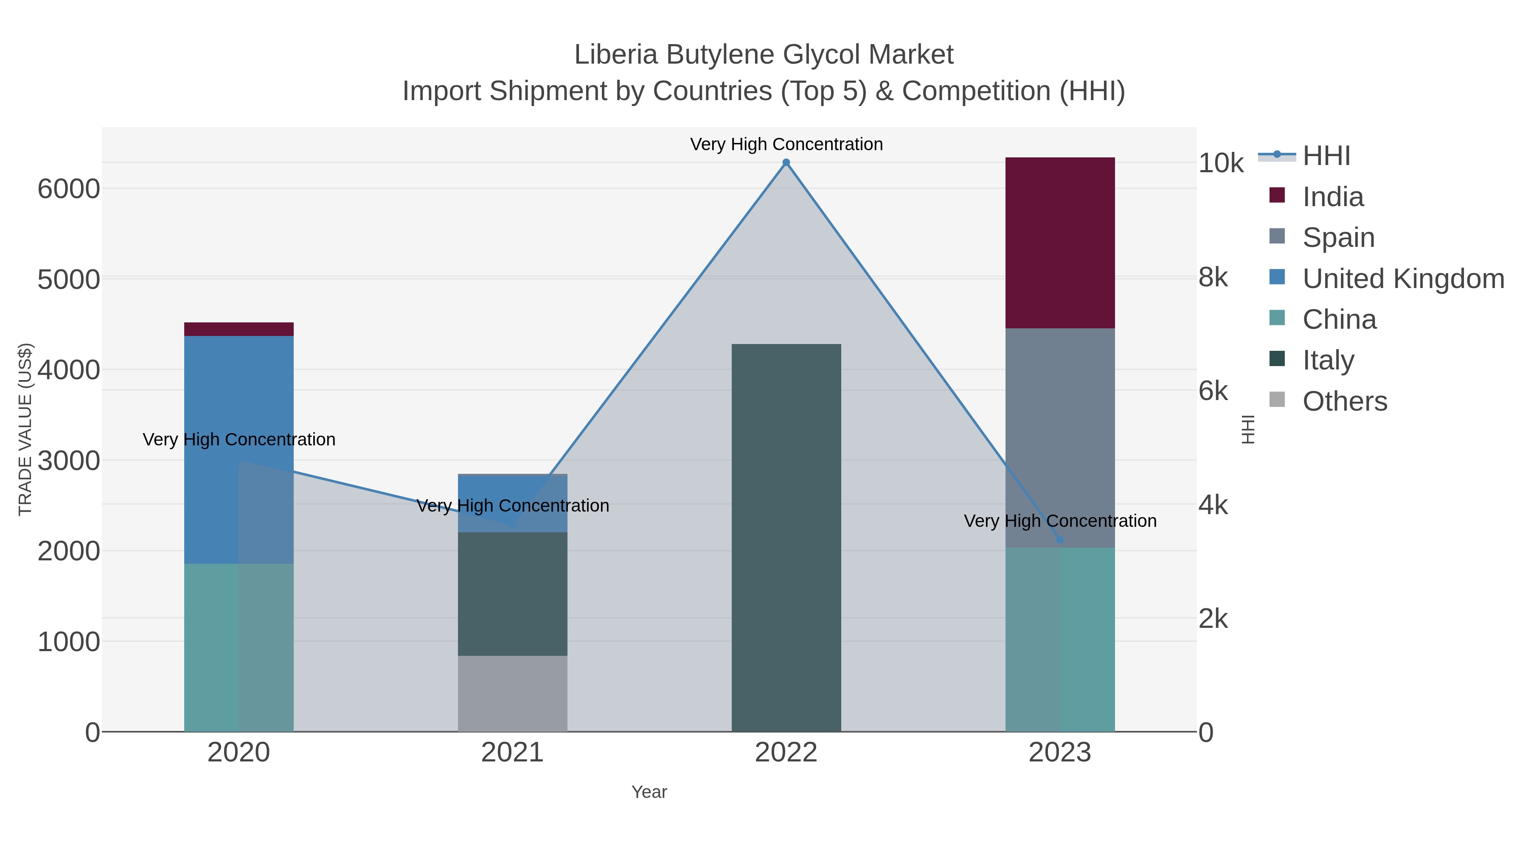Viewport: 1528px width, 859px height.
Task: Toggle the Others legend entry
Action: (1328, 401)
